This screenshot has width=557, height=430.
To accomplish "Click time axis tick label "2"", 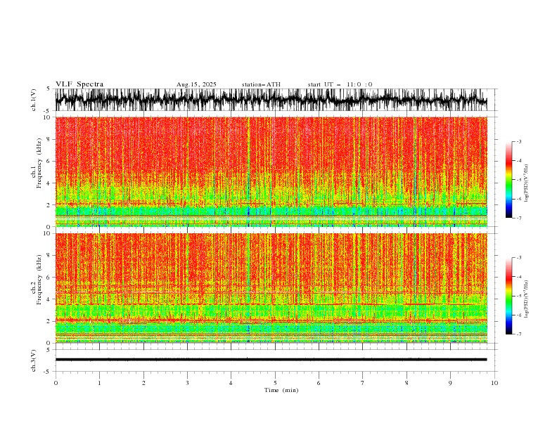I will click(143, 383).
